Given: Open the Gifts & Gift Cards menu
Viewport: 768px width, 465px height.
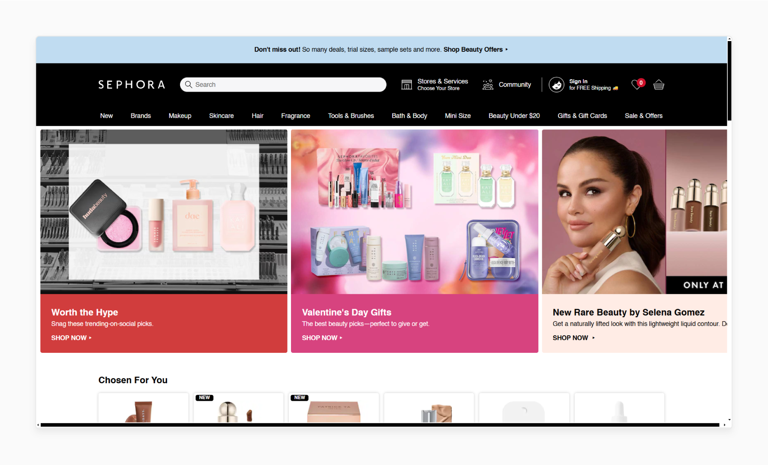Looking at the screenshot, I should pyautogui.click(x=582, y=116).
